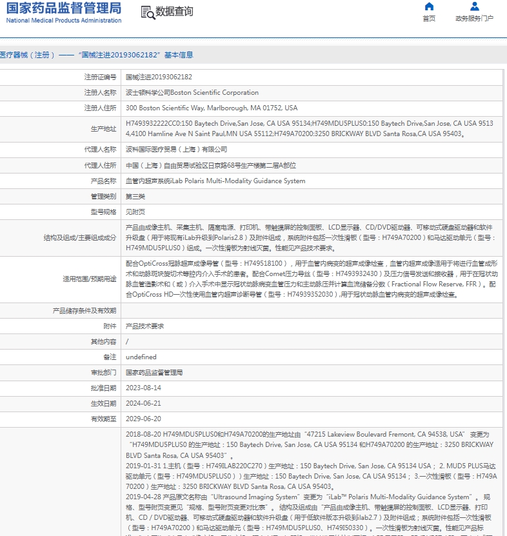Click change record dated 2018-08-20

[x=310, y=444]
